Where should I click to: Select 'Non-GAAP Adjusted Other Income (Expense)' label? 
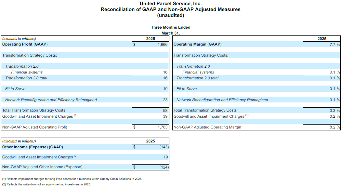click(x=42, y=167)
